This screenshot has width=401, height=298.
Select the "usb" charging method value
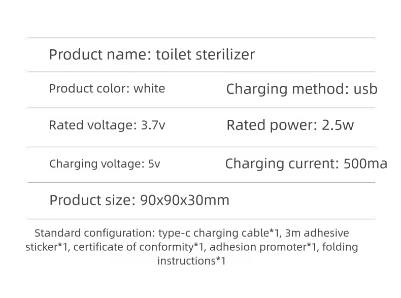click(x=365, y=90)
